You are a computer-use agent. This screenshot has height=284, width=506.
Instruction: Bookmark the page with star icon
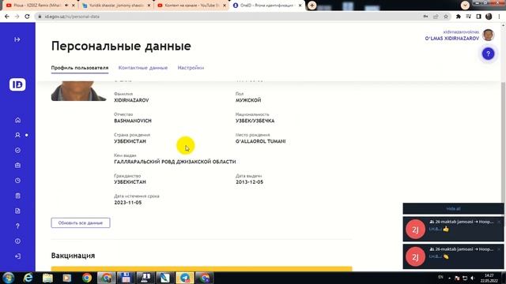[x=446, y=17]
